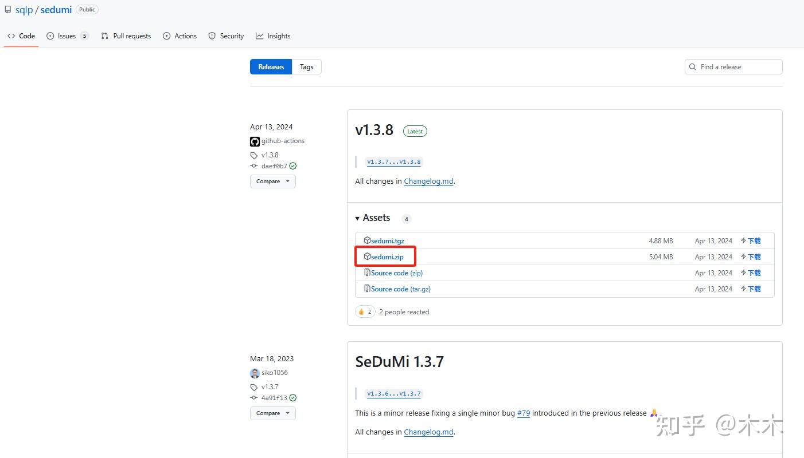Screen dimensions: 804x458
Task: Click the package icon beside sedumi.zip
Action: click(367, 256)
